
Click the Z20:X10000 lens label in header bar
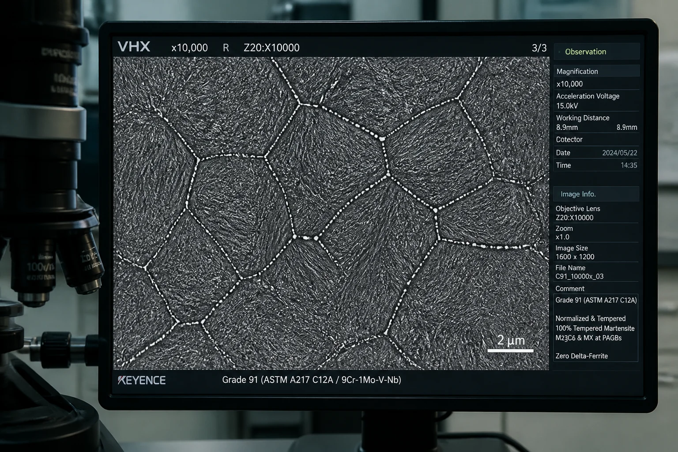point(271,48)
